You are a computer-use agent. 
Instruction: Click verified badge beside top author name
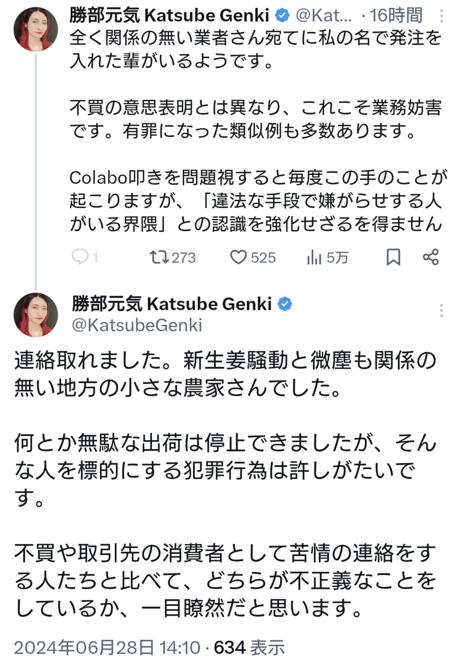click(x=282, y=15)
